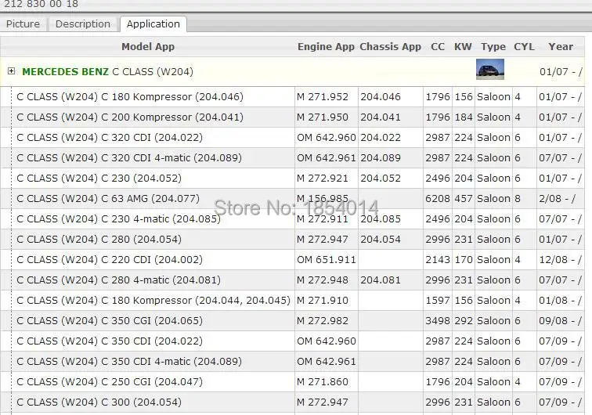
Task: Select row C 180 Kompressor (204.046)
Action: tap(293, 97)
